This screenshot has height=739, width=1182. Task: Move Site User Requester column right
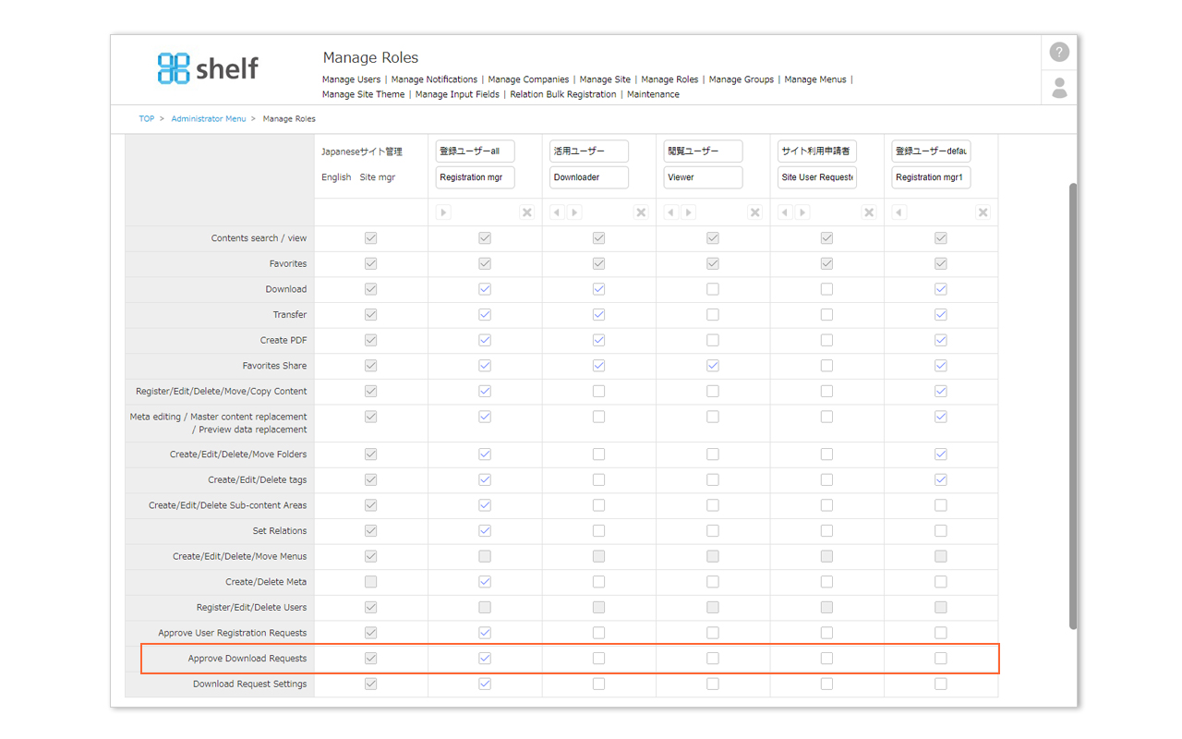tap(802, 212)
